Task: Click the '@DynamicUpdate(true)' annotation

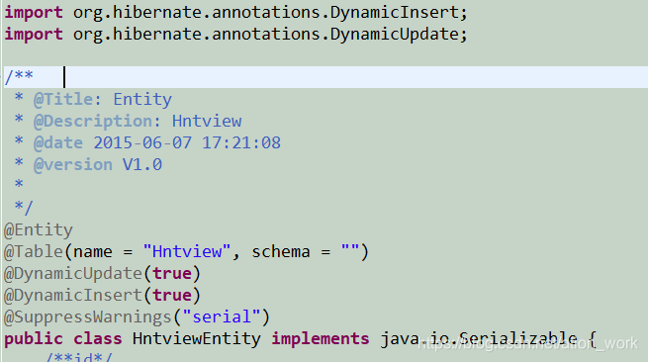Action: point(102,274)
